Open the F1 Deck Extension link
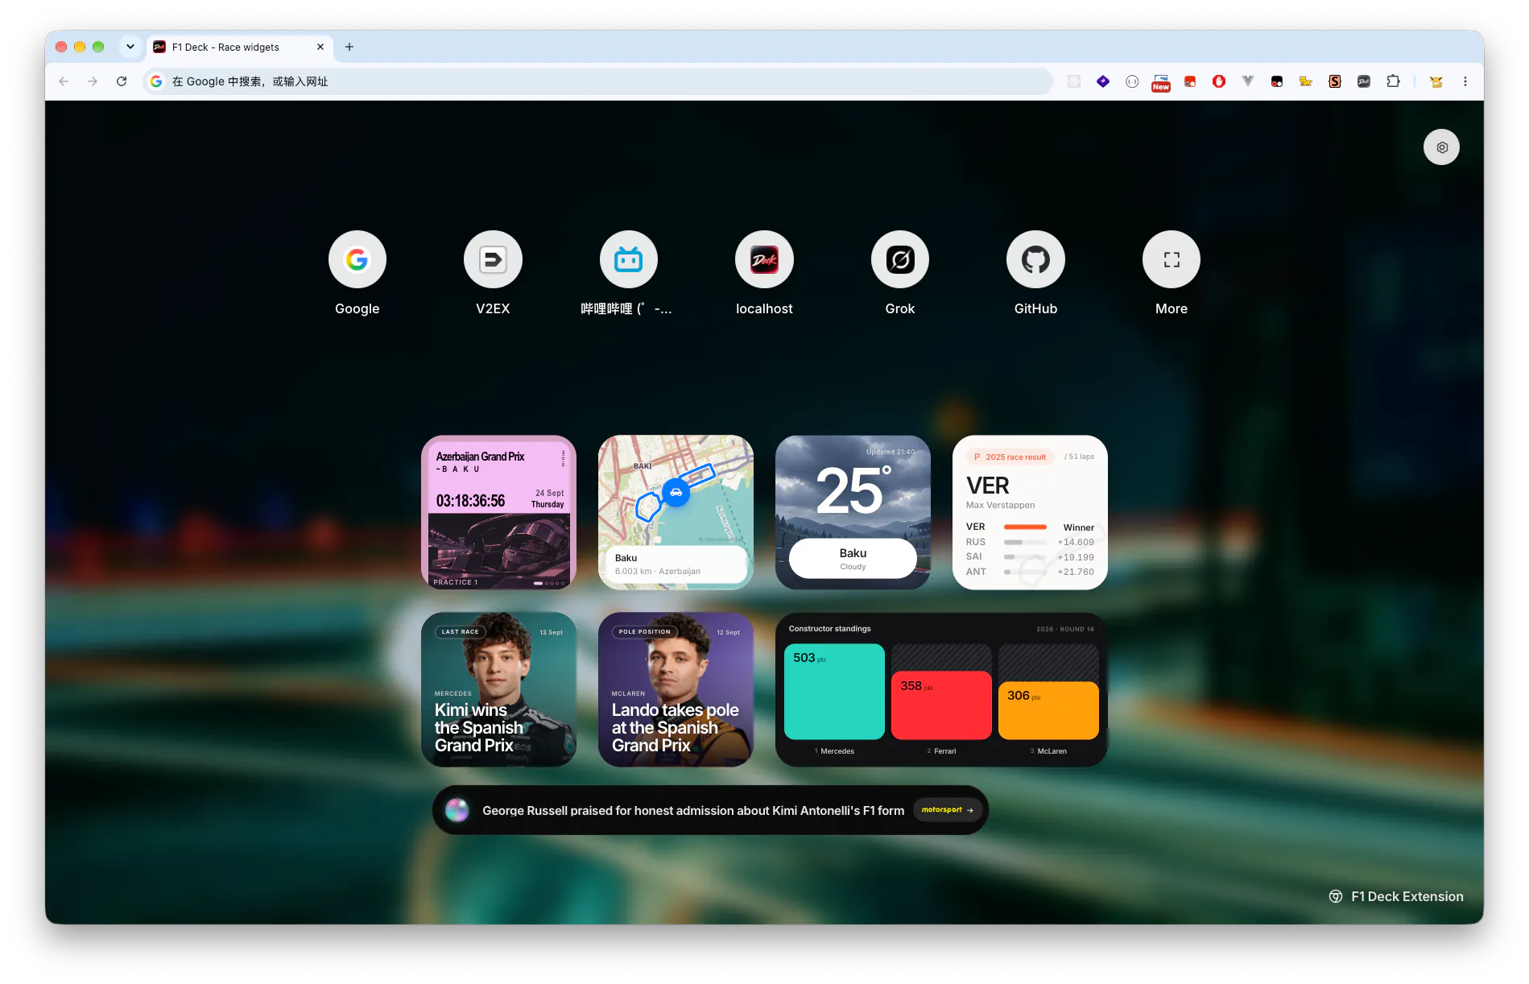Screen dimensions: 1529x984 pyautogui.click(x=1396, y=896)
